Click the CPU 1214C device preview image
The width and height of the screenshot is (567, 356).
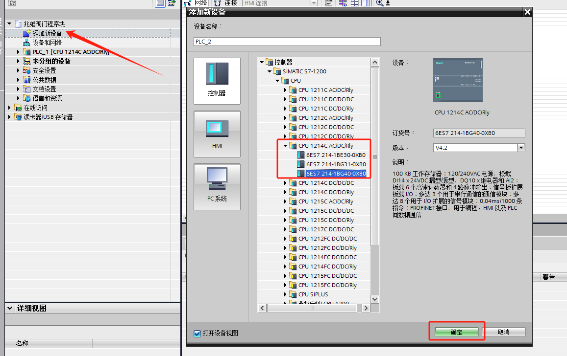tap(458, 80)
